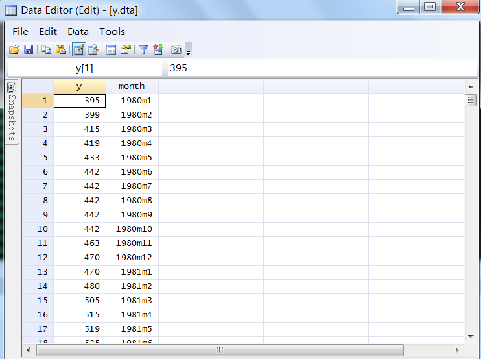Select the y cell containing 395

(80, 101)
